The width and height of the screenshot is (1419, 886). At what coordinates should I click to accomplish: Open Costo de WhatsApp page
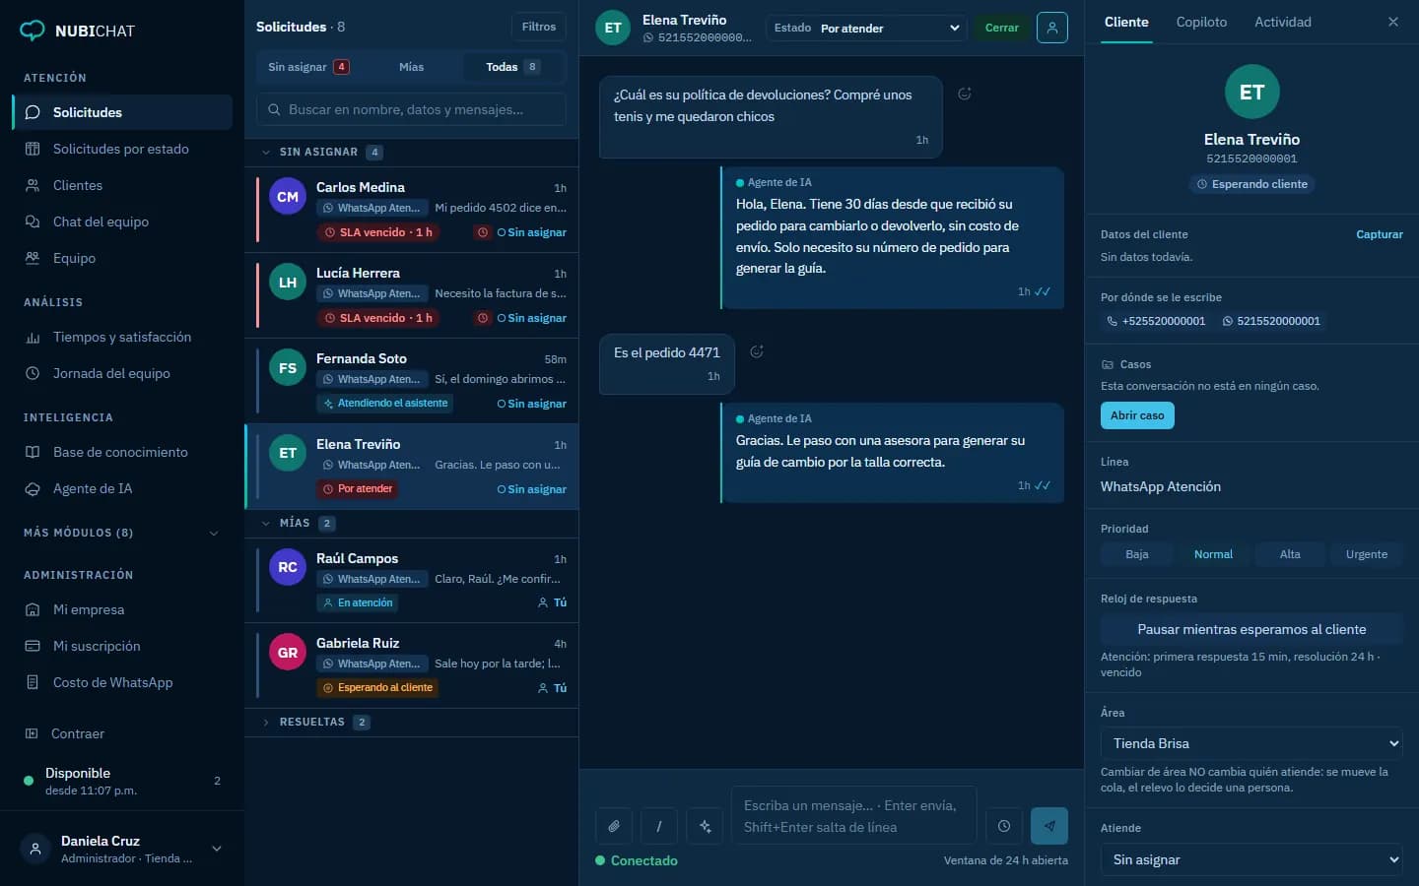(122, 682)
